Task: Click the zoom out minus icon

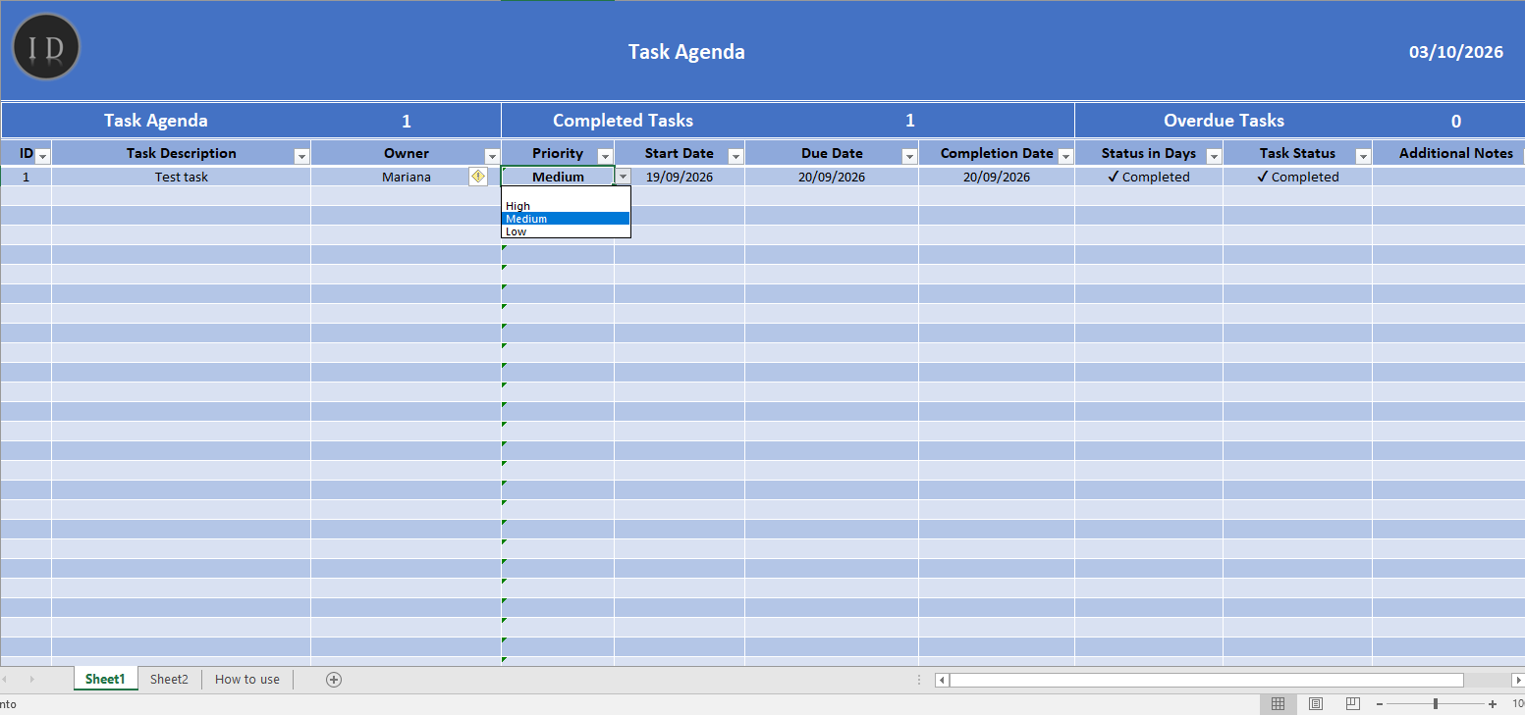Action: (x=1380, y=704)
